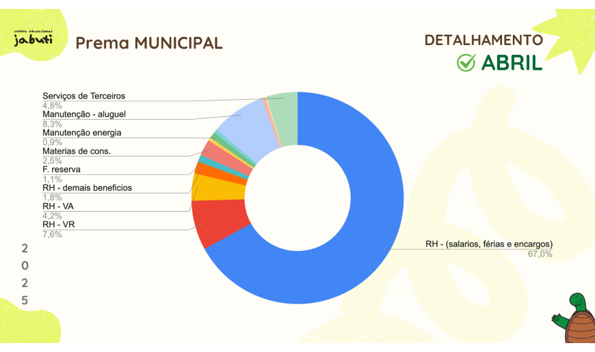
Task: Select the Manutenção energia label
Action: pos(81,133)
